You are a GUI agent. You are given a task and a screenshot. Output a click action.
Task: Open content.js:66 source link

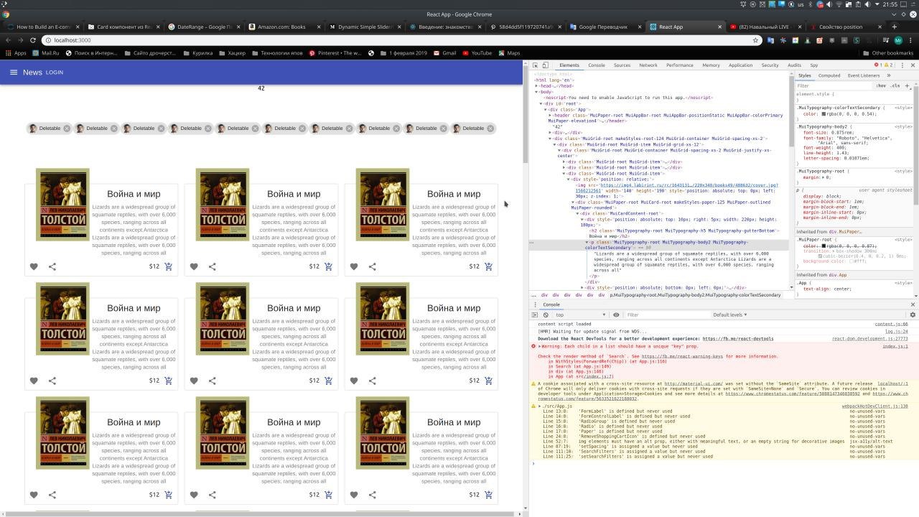pos(891,324)
